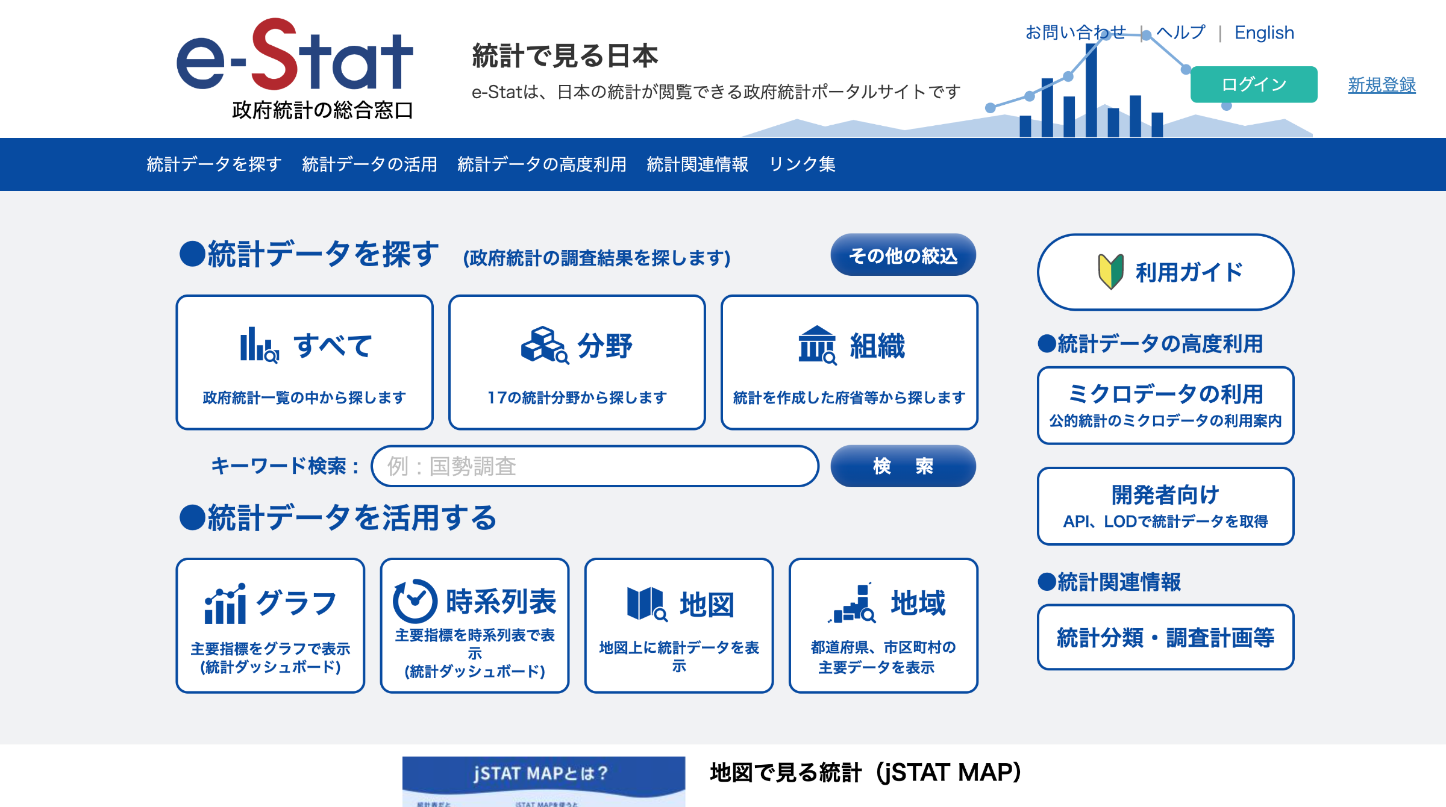Open 統計関連情報 in the navigation bar
1446x807 pixels.
(x=697, y=164)
